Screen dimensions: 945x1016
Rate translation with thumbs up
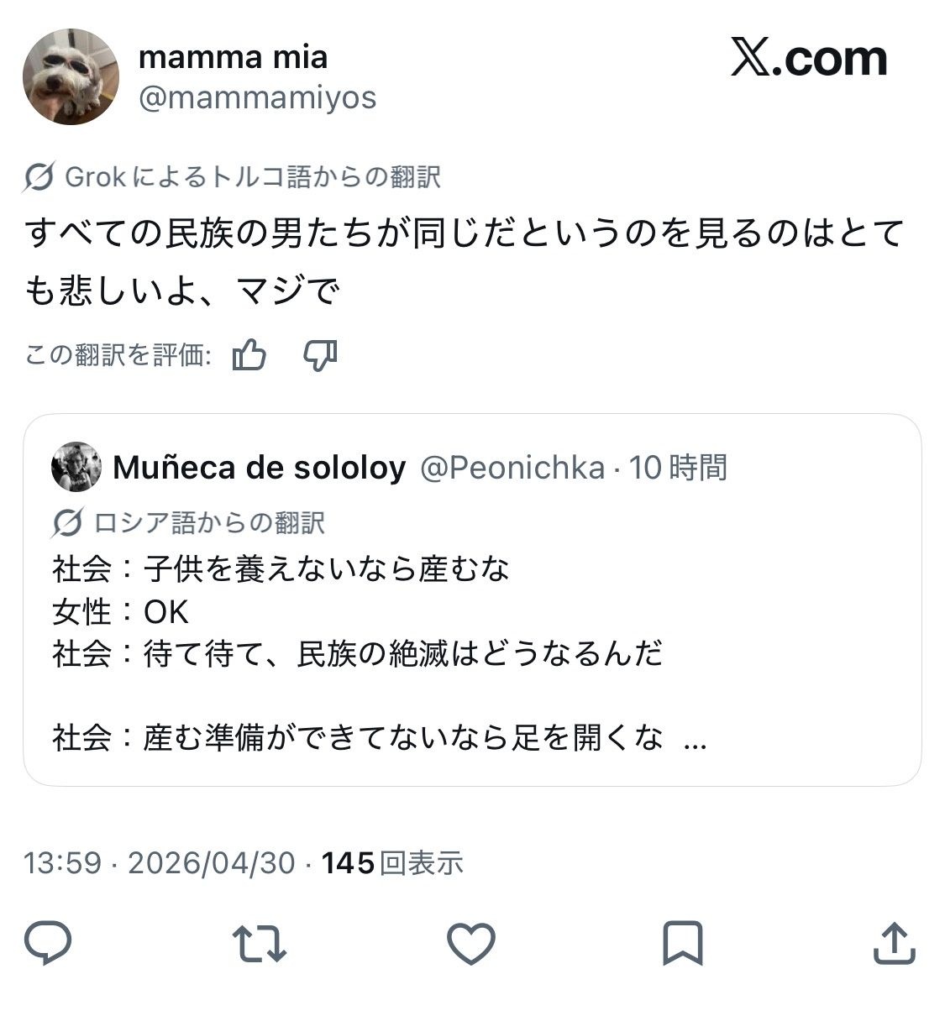(249, 355)
